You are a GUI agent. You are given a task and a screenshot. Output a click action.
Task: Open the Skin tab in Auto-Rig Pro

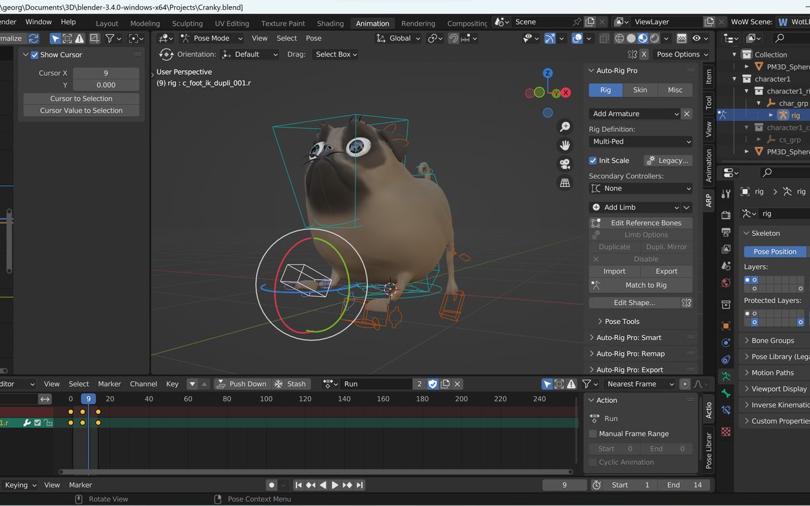pos(640,90)
